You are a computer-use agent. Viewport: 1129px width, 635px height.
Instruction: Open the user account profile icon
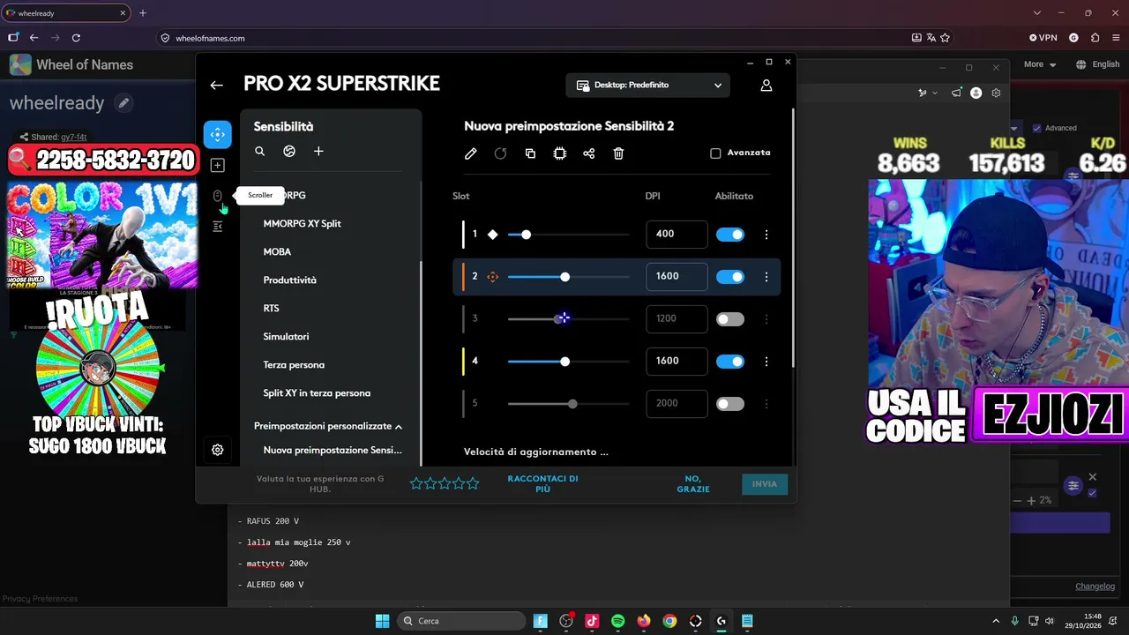click(766, 86)
